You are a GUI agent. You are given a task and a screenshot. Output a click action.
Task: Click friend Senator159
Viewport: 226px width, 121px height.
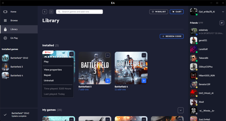pyautogui.click(x=207, y=84)
